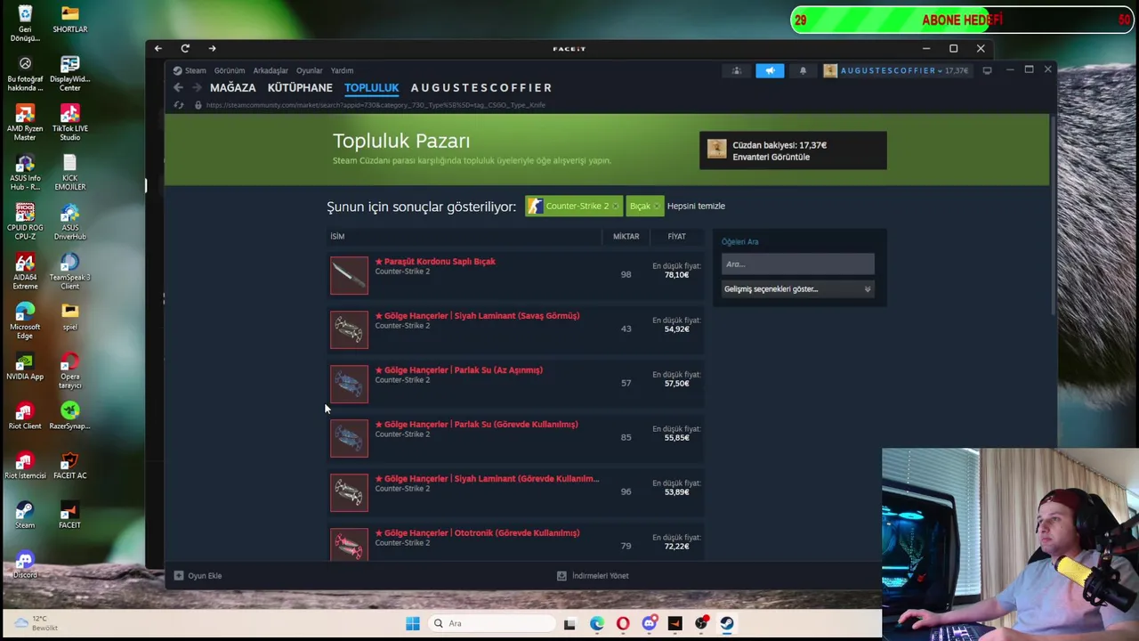
Task: Click the Steam URL address bar
Action: [x=376, y=105]
